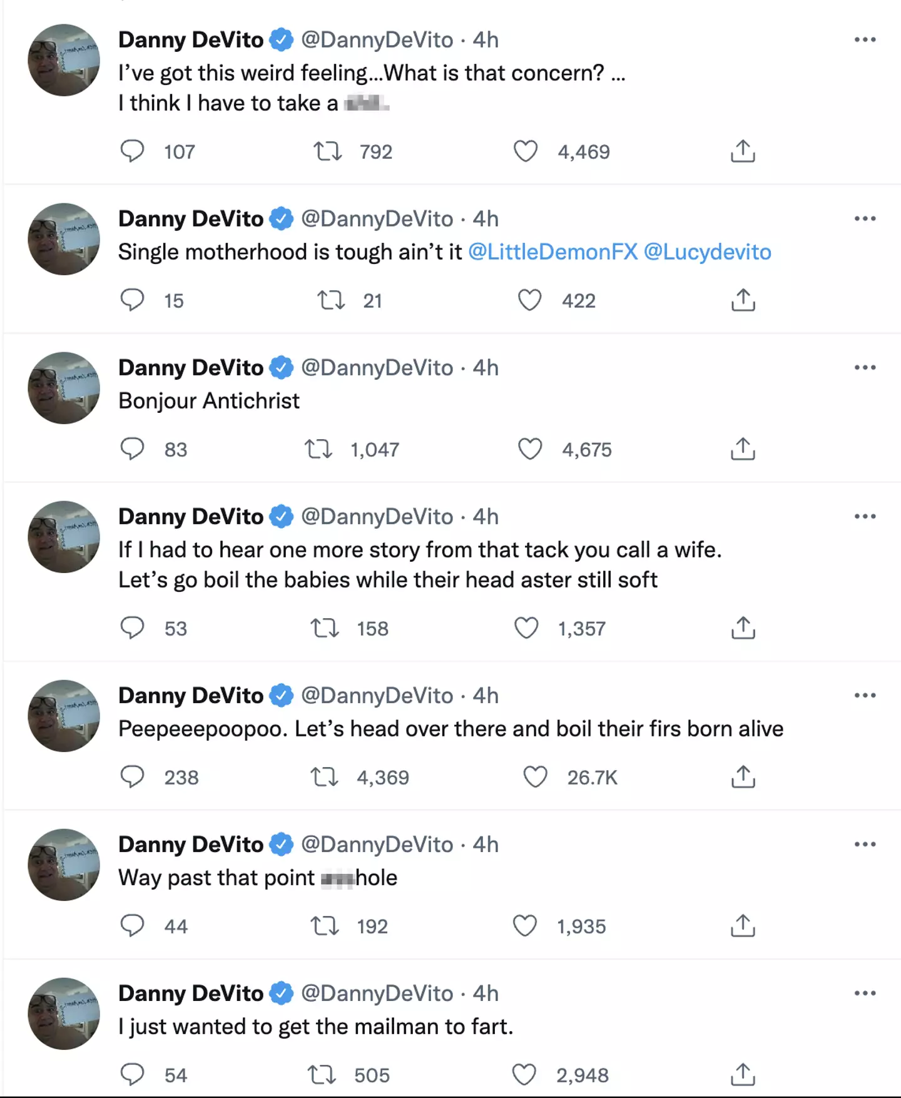This screenshot has width=901, height=1098.
Task: Expand the three-dot menu on the "Peepeeepoopoo" tweet
Action: click(865, 695)
